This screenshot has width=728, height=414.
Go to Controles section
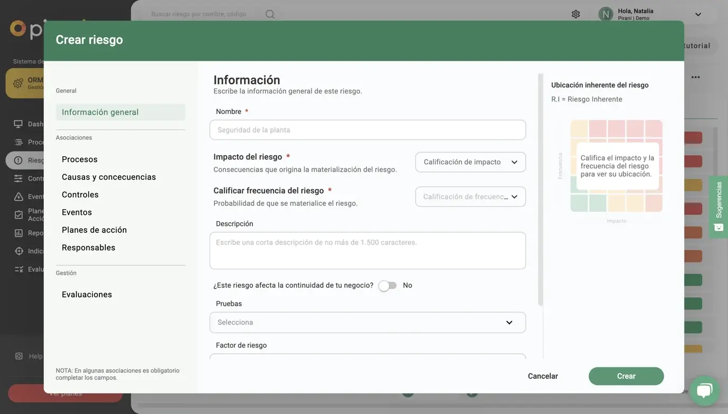(80, 195)
